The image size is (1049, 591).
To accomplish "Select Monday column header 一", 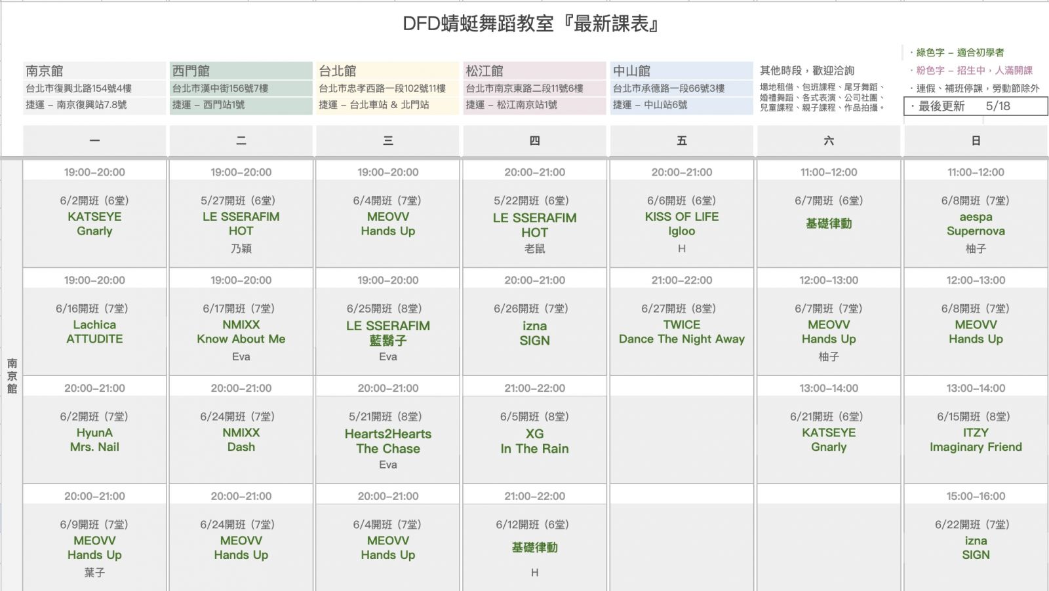I will pos(94,141).
